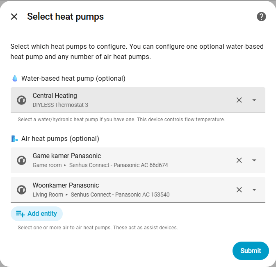The width and height of the screenshot is (276, 267).
Task: Click the Central Heating thermostat icon
Action: click(22, 100)
